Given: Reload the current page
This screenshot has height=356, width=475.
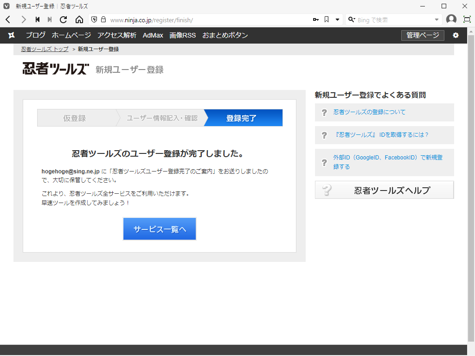Looking at the screenshot, I should 63,19.
